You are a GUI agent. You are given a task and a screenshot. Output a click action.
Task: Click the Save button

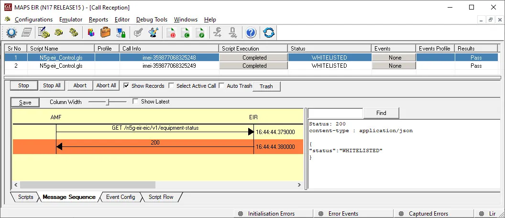point(25,103)
